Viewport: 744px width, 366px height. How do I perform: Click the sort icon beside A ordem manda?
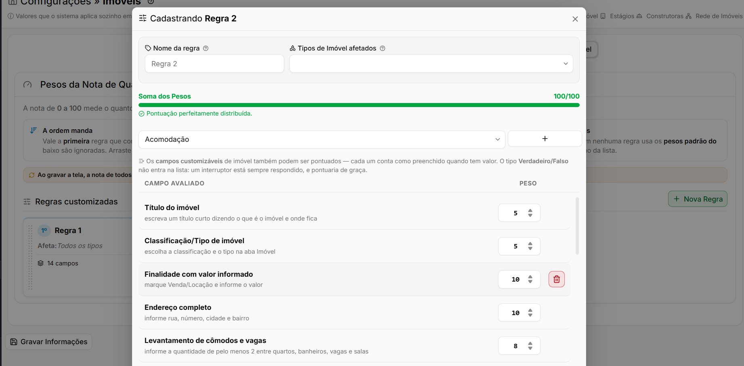[x=34, y=130]
